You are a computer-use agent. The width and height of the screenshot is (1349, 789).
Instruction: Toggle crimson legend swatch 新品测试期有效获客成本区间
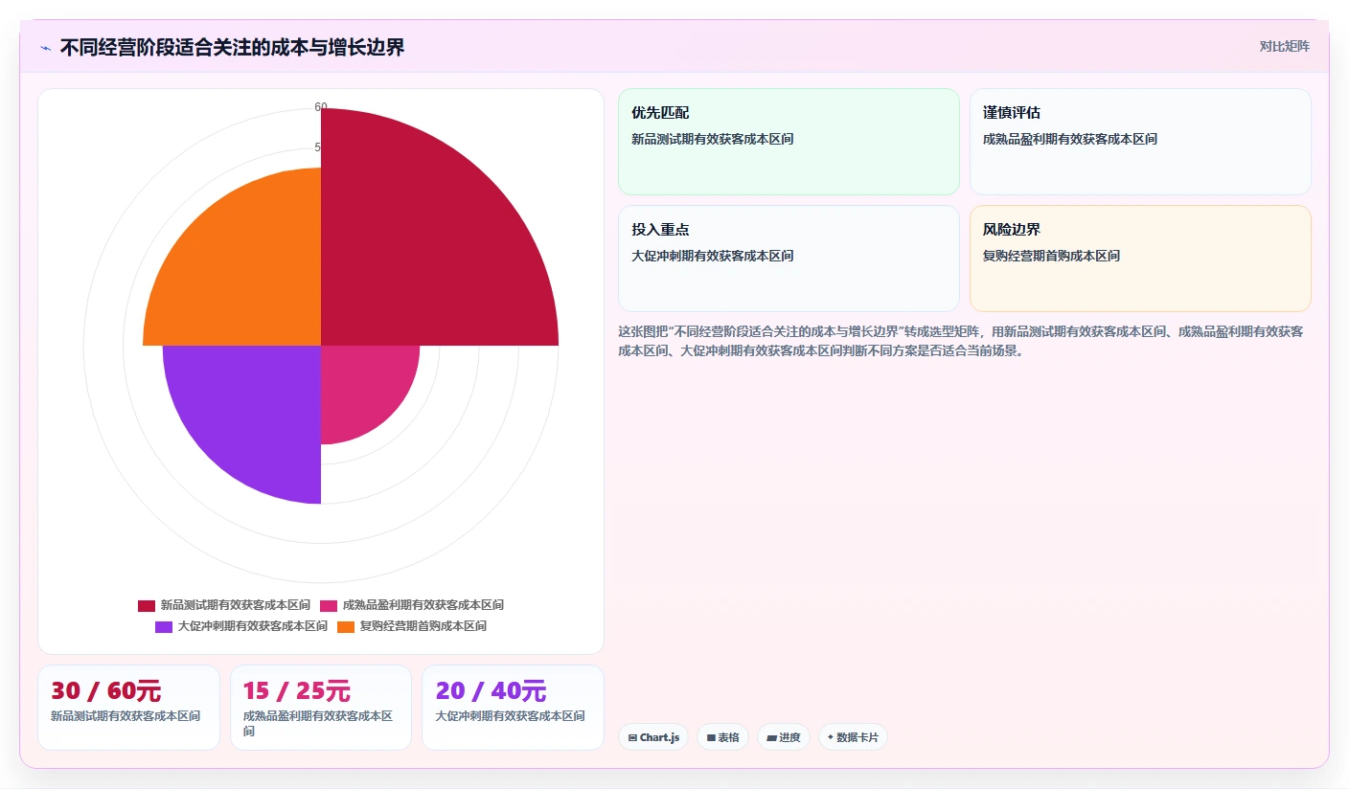(147, 605)
